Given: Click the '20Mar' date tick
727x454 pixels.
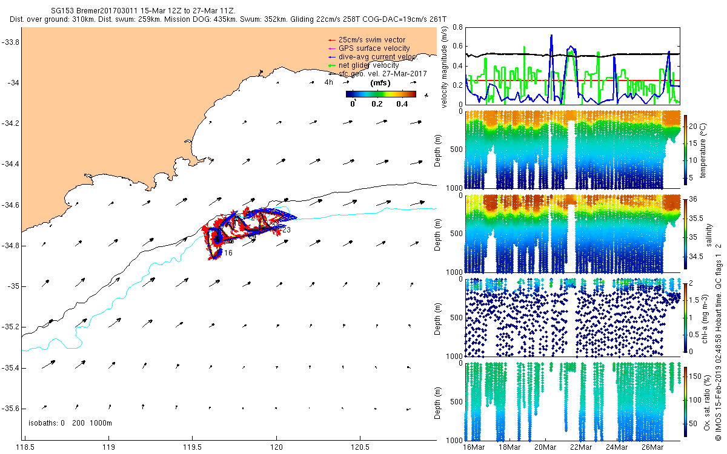Looking at the screenshot, I should 545,447.
